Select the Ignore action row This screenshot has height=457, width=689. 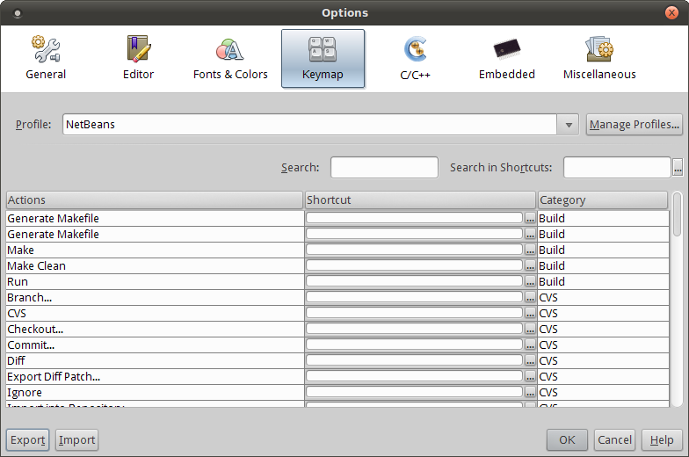pos(155,392)
